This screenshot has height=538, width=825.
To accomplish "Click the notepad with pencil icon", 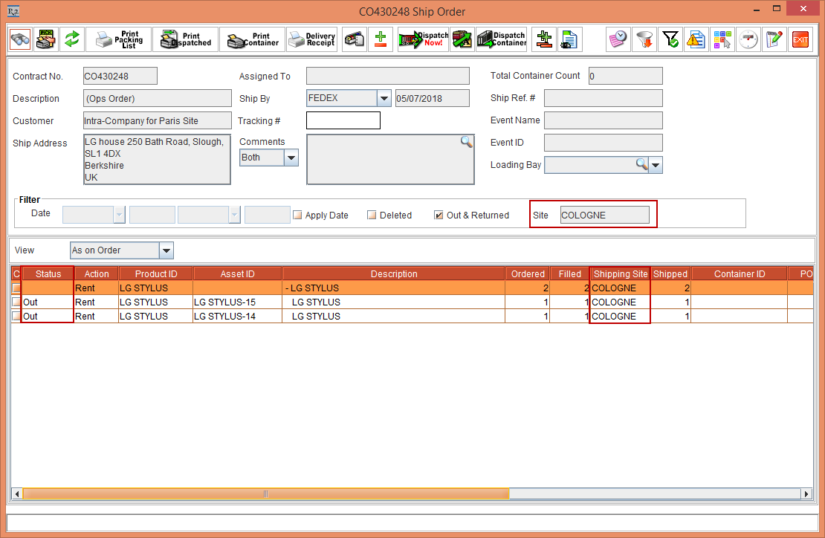I will (x=774, y=39).
